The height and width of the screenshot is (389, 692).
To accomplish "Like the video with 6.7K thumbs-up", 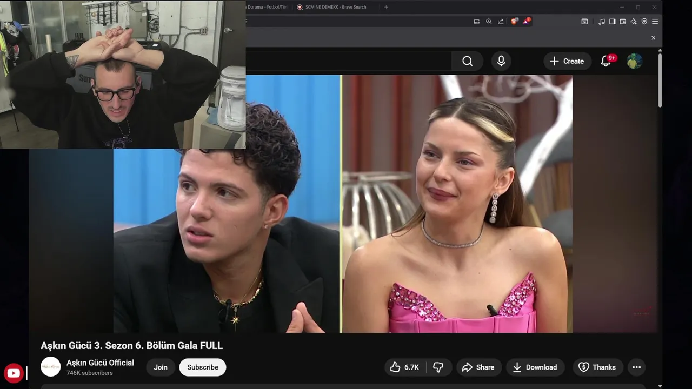I will coord(405,367).
